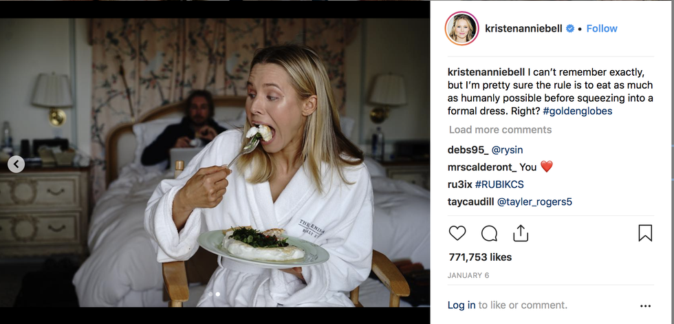View the 771,753 likes list
674x324 pixels.
click(480, 257)
